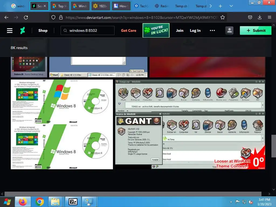Switch to the Redin tab
The image size is (276, 207).
tap(162, 6)
